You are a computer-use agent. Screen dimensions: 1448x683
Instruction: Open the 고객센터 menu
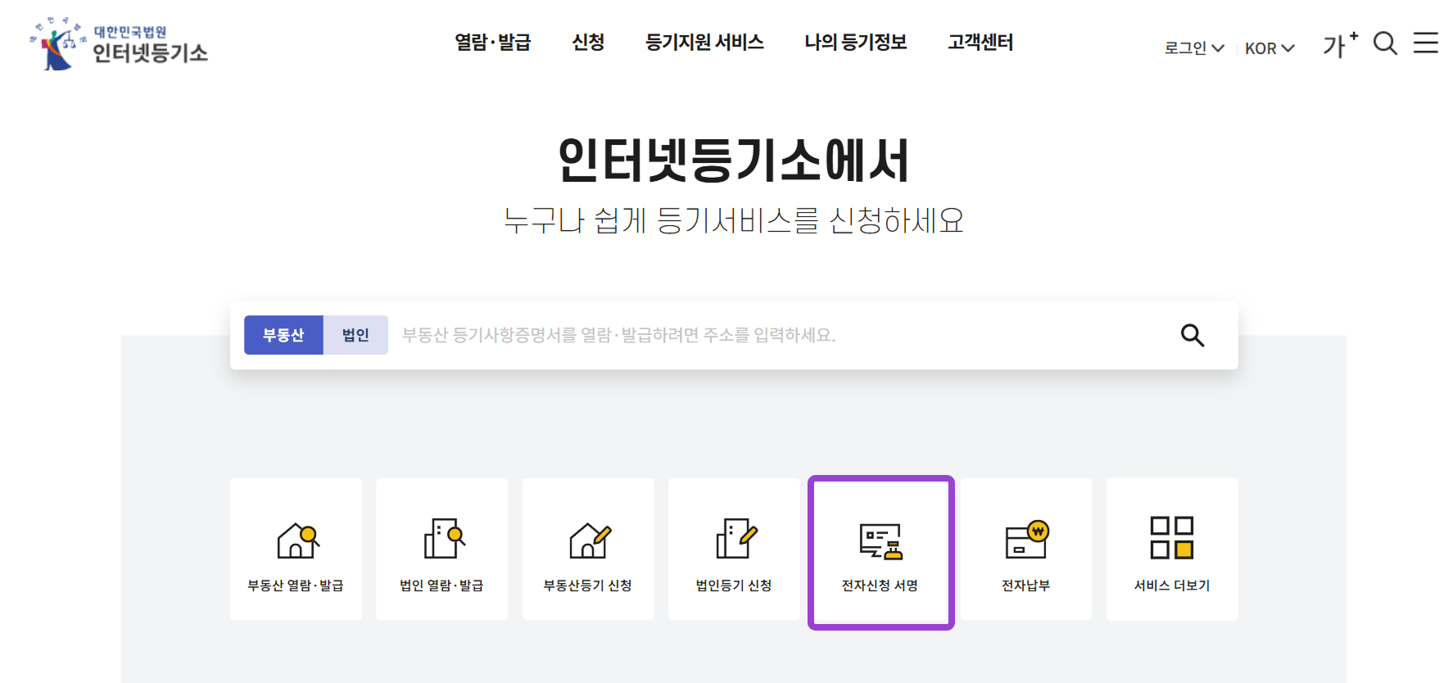[x=980, y=42]
